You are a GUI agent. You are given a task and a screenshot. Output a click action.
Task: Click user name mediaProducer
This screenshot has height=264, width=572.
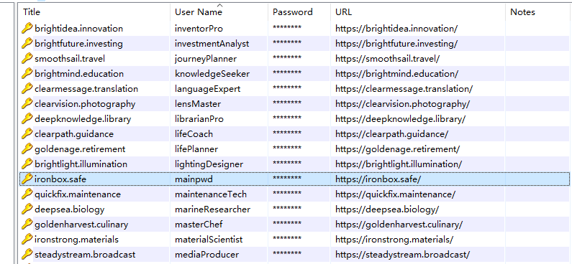point(206,255)
